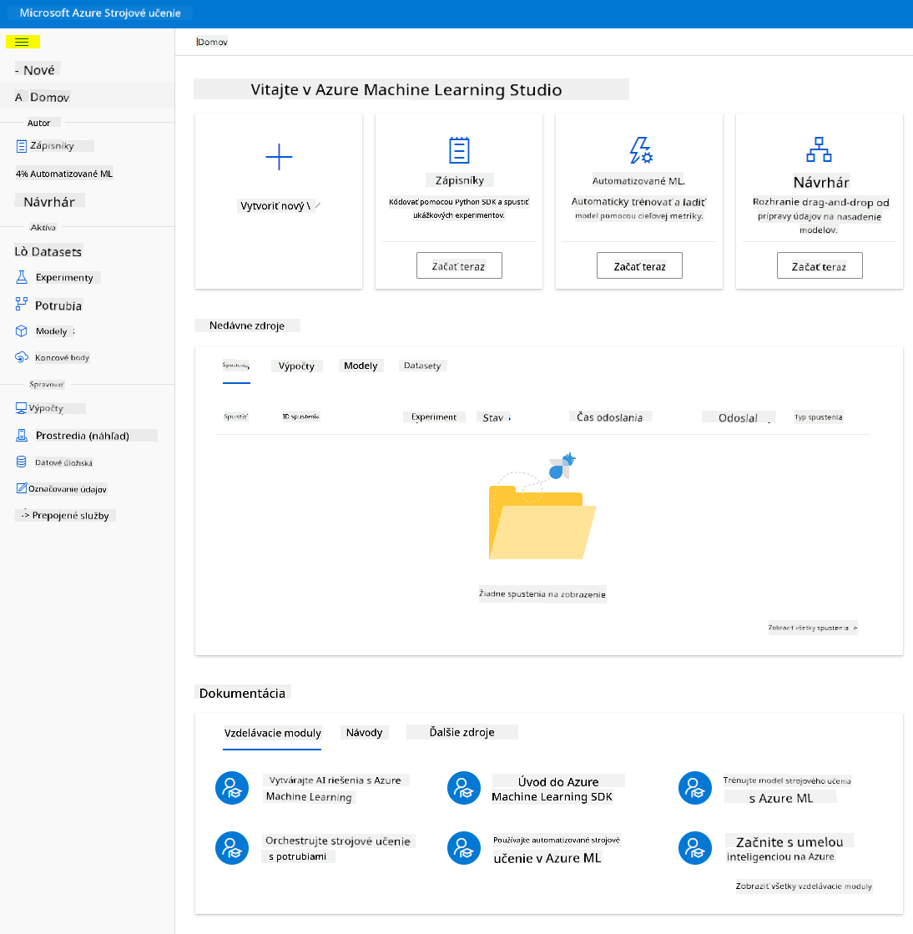Screen dimensions: 913x934
Task: Switch to the Spustenia tab
Action: click(x=236, y=365)
